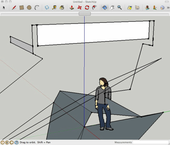Select the Arc tool
Screen dimensions: 170x145
click(x=37, y=8)
